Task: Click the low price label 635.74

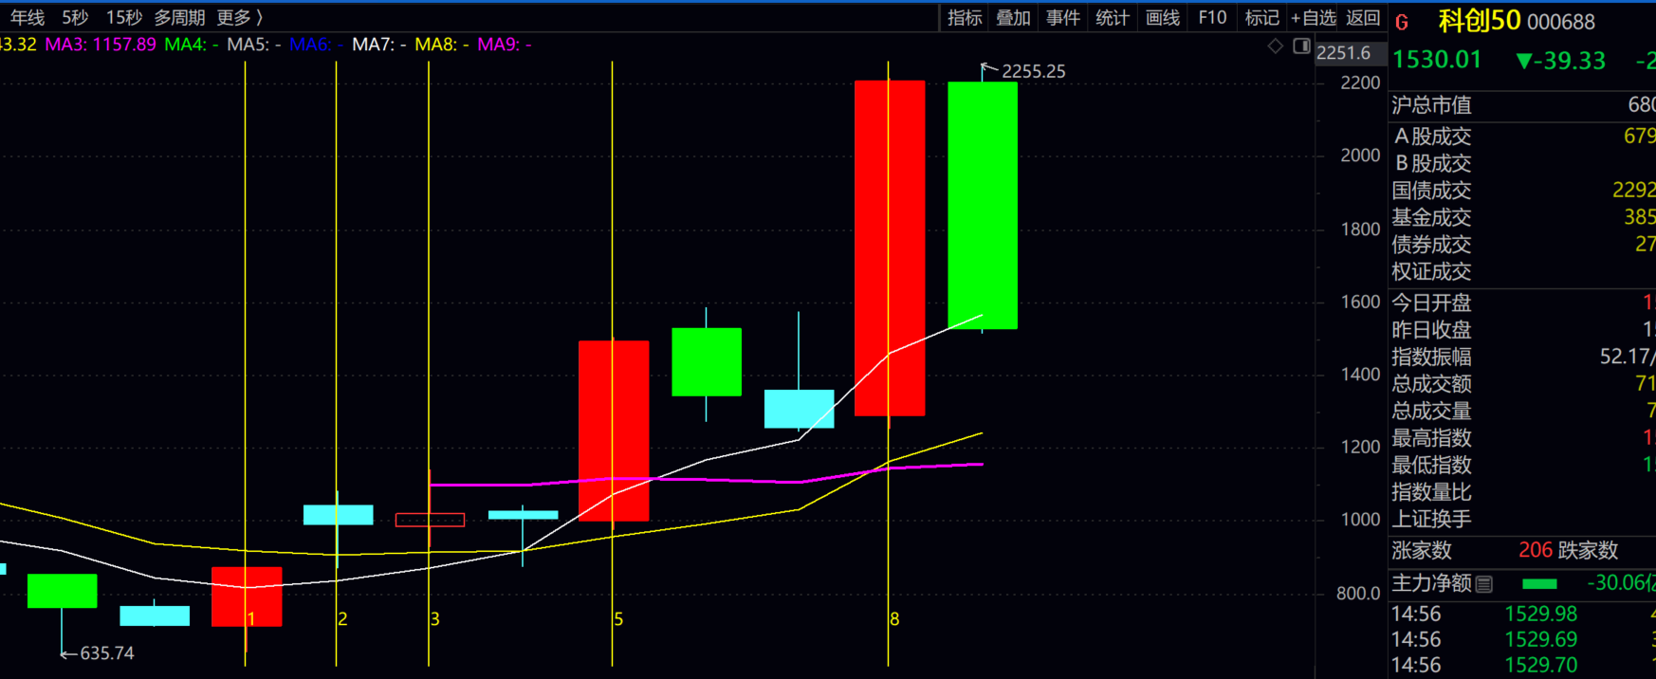Action: coord(107,653)
